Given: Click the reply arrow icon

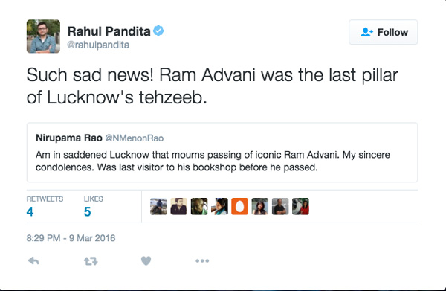Looking at the screenshot, I should (33, 260).
